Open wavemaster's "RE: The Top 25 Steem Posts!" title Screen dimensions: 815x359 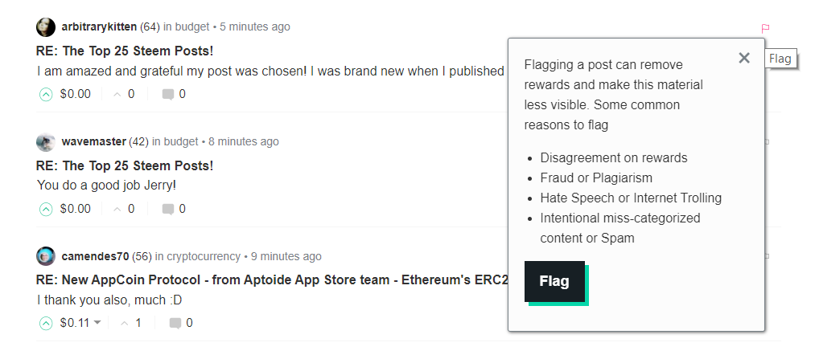pos(125,165)
